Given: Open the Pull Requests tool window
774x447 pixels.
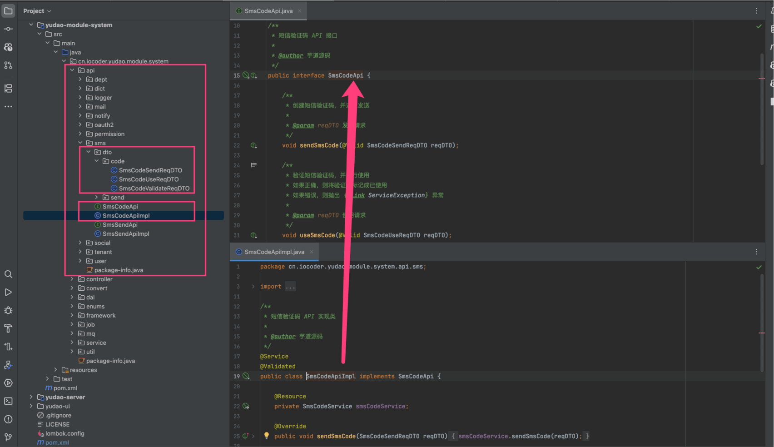Looking at the screenshot, I should tap(8, 65).
